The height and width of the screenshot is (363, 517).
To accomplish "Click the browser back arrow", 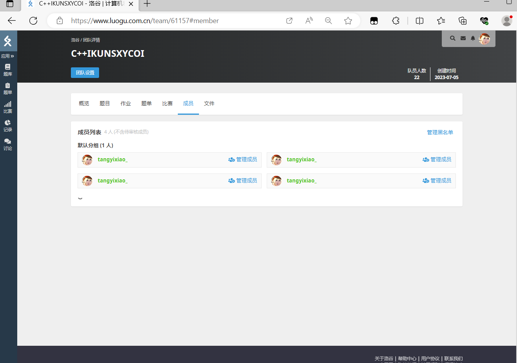I will (x=12, y=21).
